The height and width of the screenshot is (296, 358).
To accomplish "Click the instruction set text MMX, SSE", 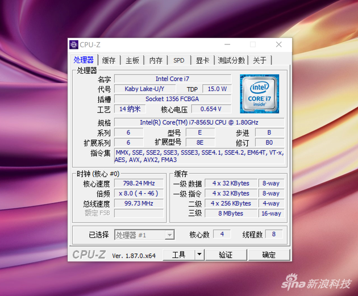I will point(199,156).
